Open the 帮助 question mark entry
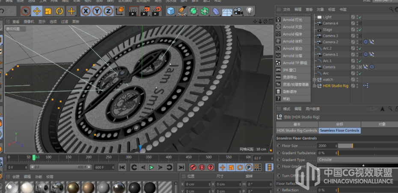The image size is (398, 193). [x=293, y=99]
